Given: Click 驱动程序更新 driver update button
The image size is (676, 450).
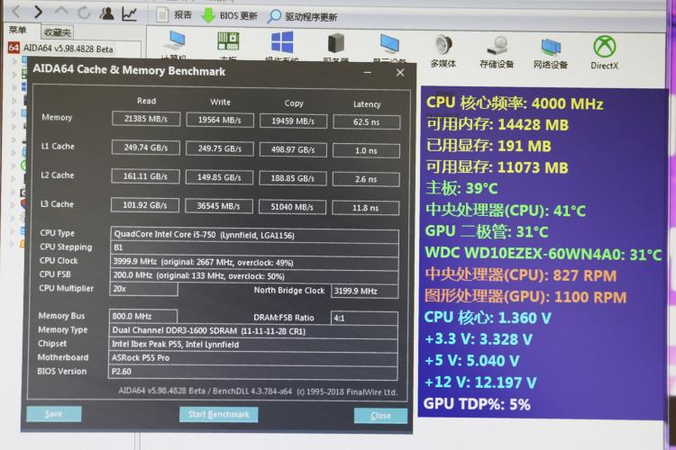Looking at the screenshot, I should tap(302, 17).
